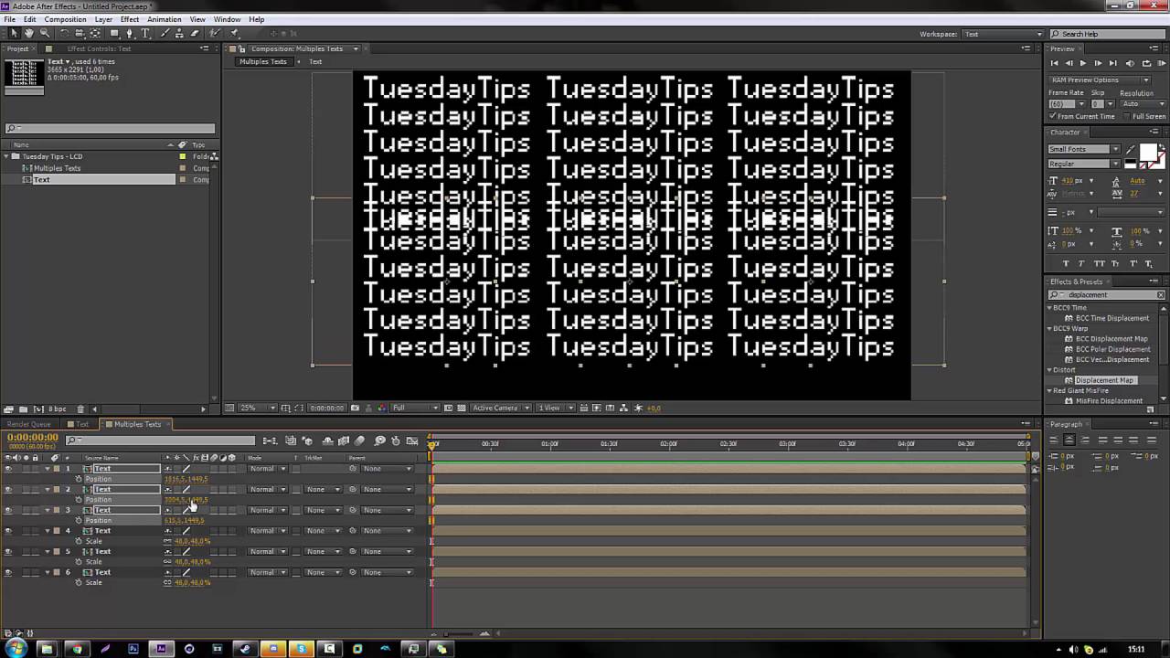Collapse layer 1 properties triangle
This screenshot has height=658, width=1170.
[x=48, y=469]
